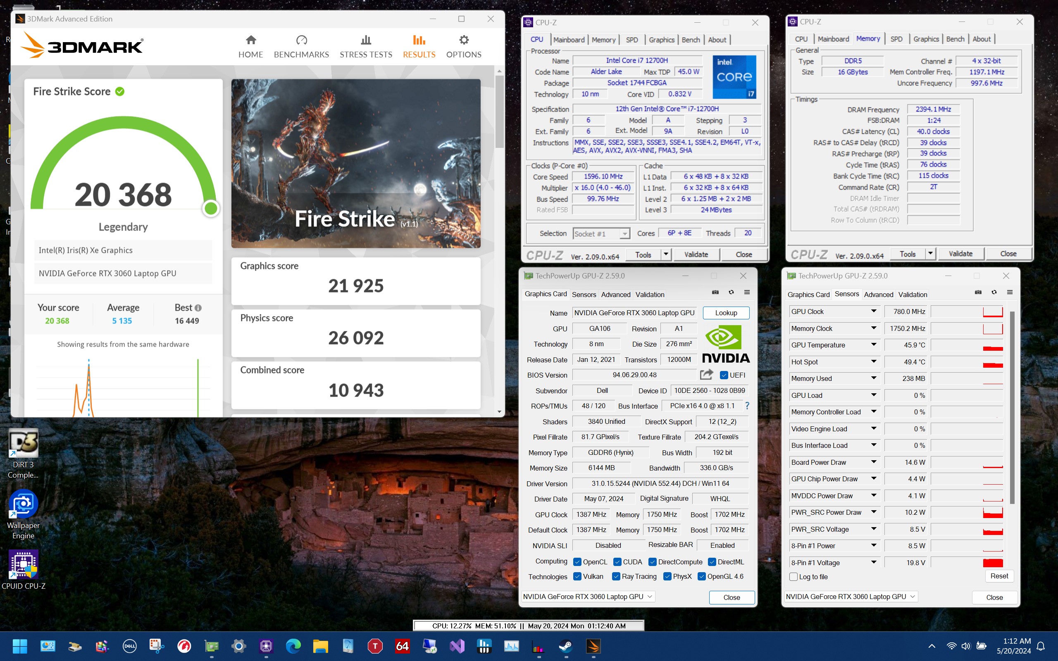Expand the GPU Clock sensor dropdown

pos(874,311)
